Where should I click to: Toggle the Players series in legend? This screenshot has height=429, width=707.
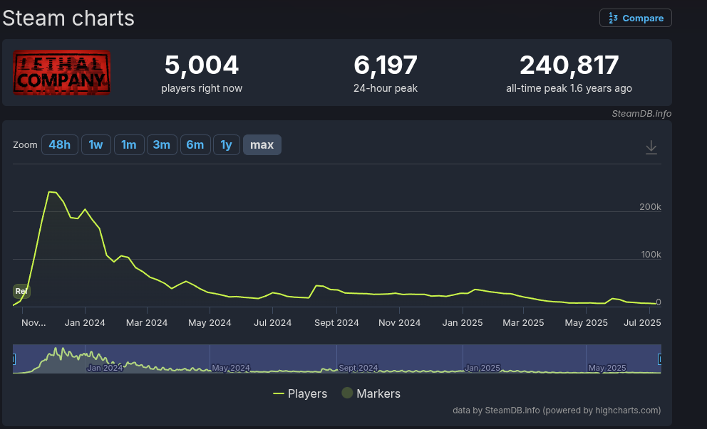pos(300,393)
